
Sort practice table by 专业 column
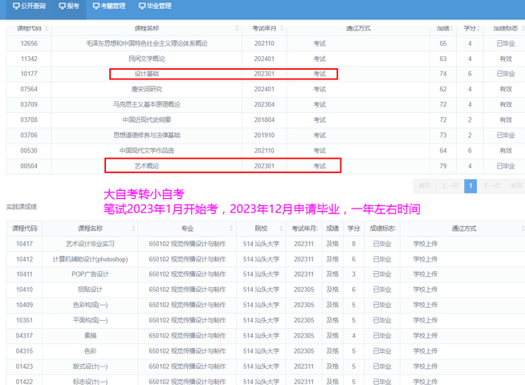(x=187, y=229)
